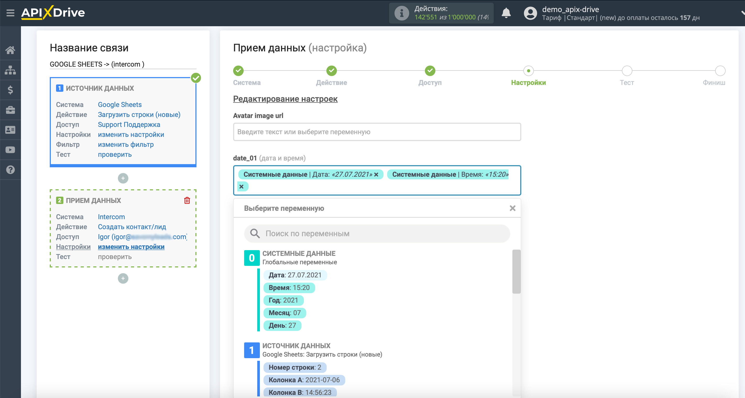Go to the Система step
The image size is (745, 398).
(x=238, y=71)
